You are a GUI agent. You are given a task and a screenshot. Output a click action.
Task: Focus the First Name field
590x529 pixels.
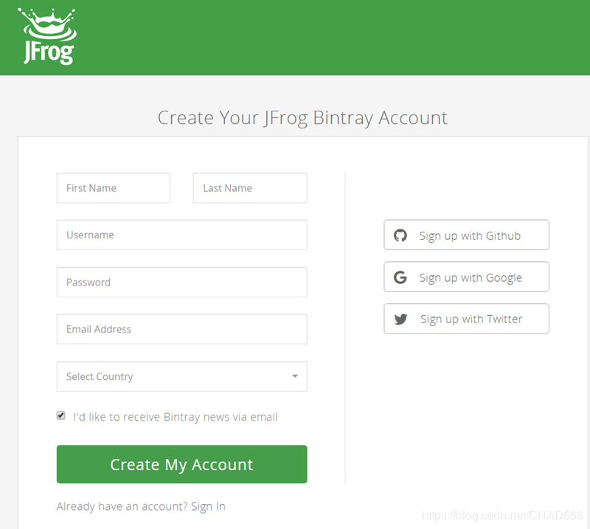pyautogui.click(x=113, y=188)
